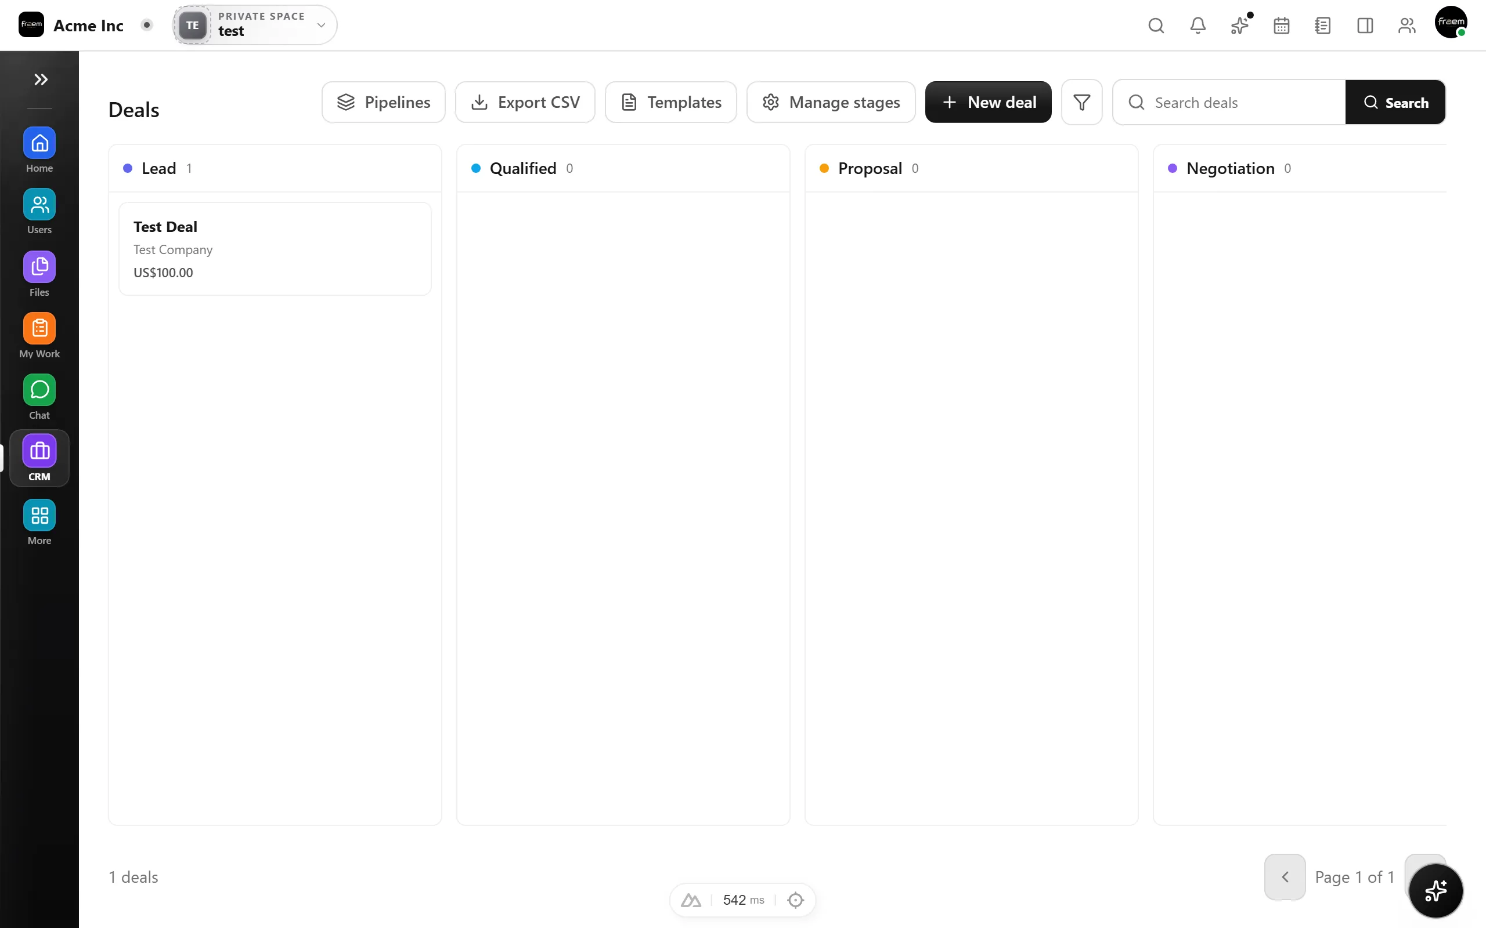This screenshot has height=928, width=1486.
Task: Open the AI sparkles assistant in header
Action: pyautogui.click(x=1239, y=25)
